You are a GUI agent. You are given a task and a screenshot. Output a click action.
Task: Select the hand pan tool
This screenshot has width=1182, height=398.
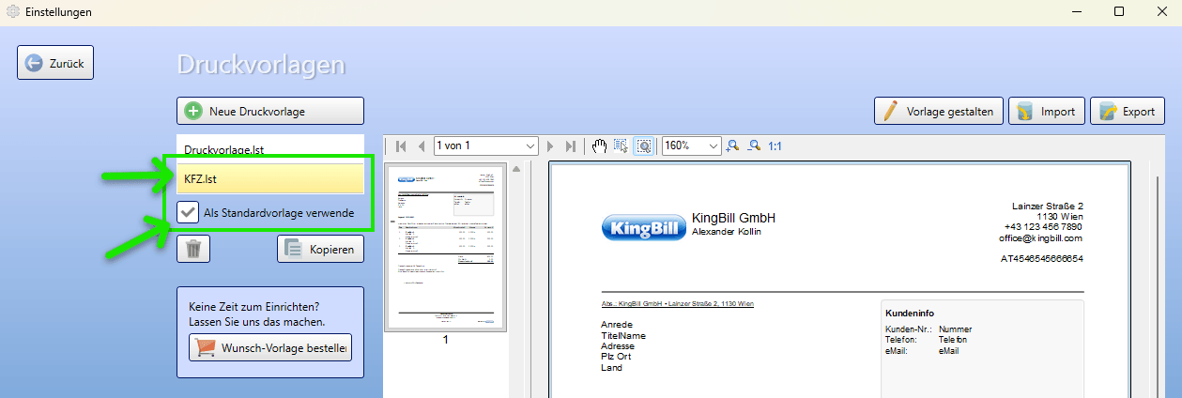tap(600, 145)
